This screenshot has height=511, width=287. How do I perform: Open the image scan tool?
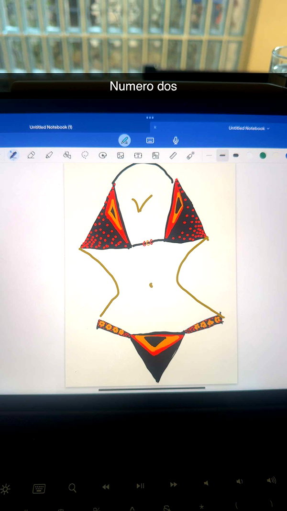pos(155,156)
